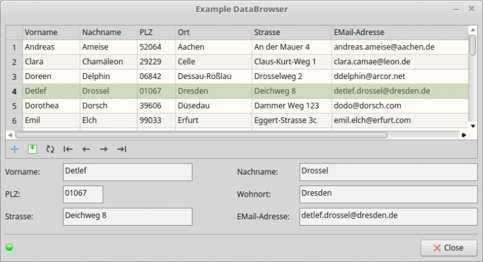Click the horizontal scrollbar right arrow
This screenshot has width=483, height=262.
pos(464,135)
